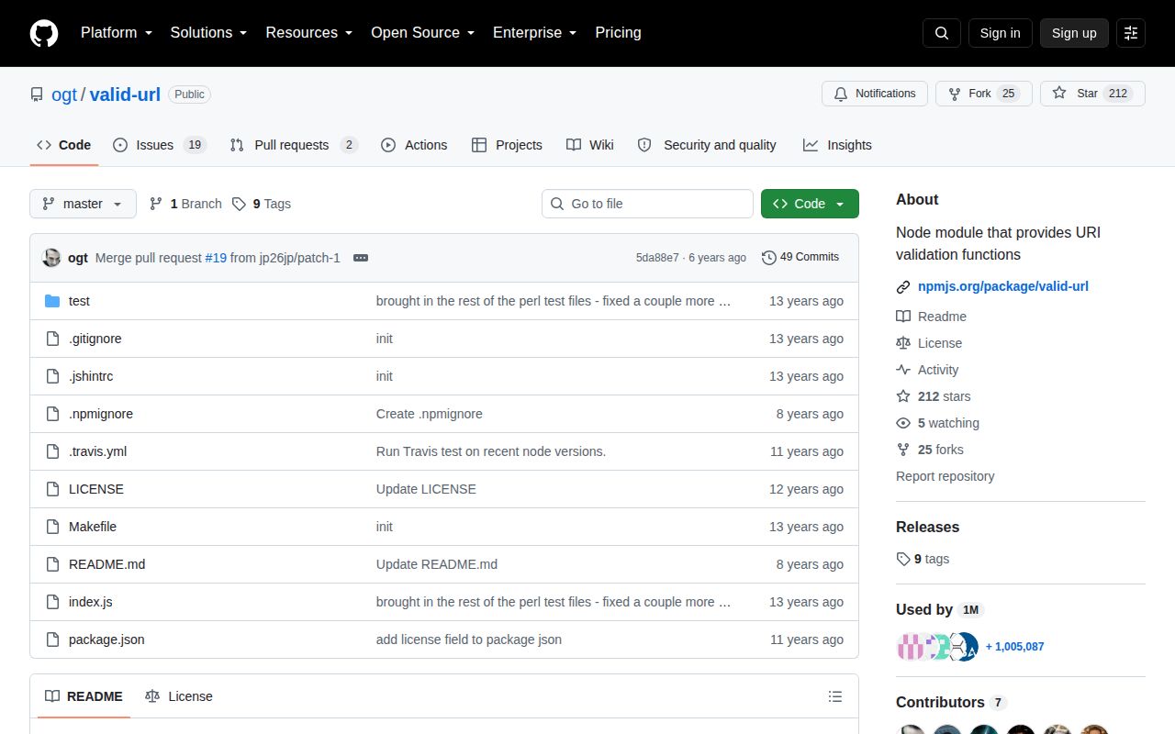
Task: Click the ogt owner link in repo title
Action: pos(64,95)
